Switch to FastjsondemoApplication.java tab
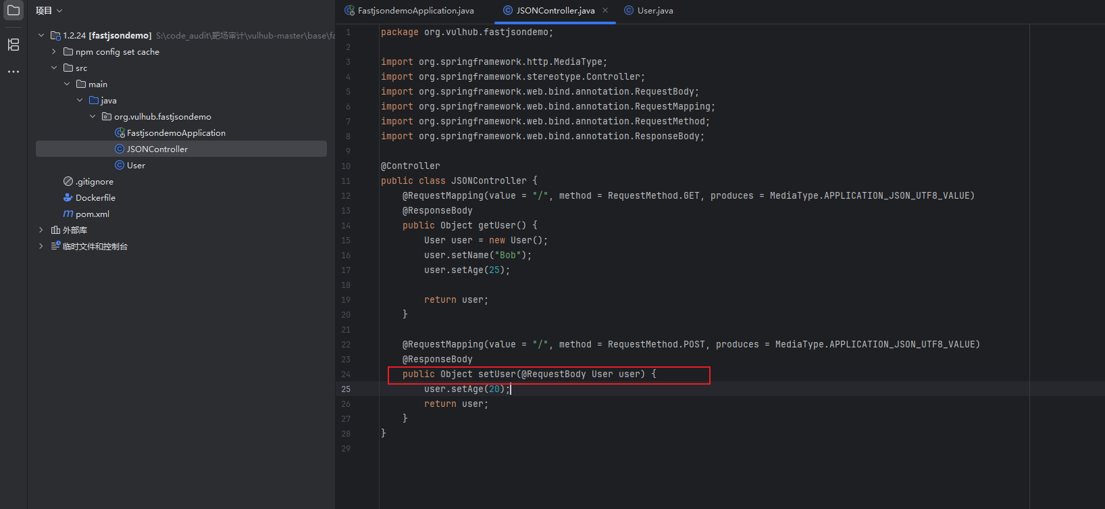This screenshot has height=509, width=1105. tap(409, 11)
